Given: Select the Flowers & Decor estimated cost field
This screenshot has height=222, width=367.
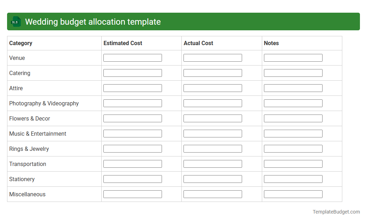Looking at the screenshot, I should pos(132,118).
